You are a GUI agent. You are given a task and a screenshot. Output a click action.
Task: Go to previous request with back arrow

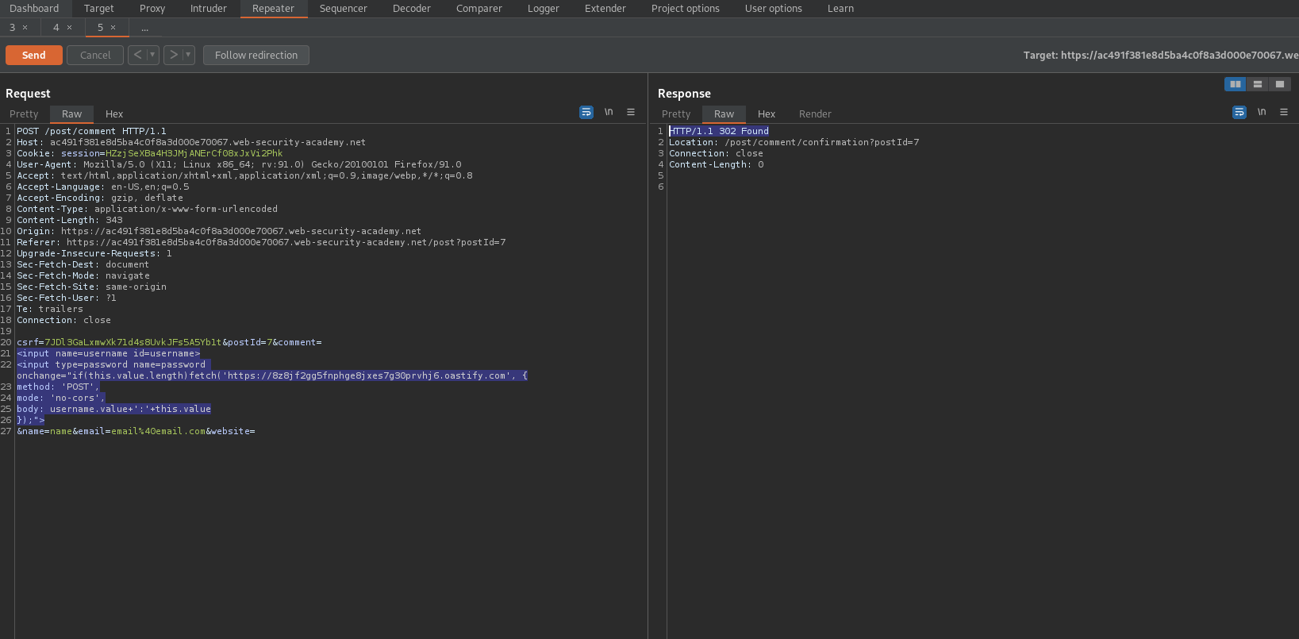click(x=138, y=55)
